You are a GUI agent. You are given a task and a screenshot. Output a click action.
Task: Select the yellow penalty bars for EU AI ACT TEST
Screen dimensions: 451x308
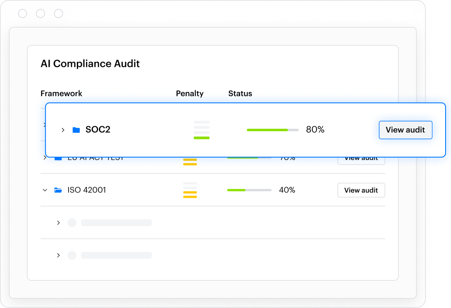coord(190,161)
